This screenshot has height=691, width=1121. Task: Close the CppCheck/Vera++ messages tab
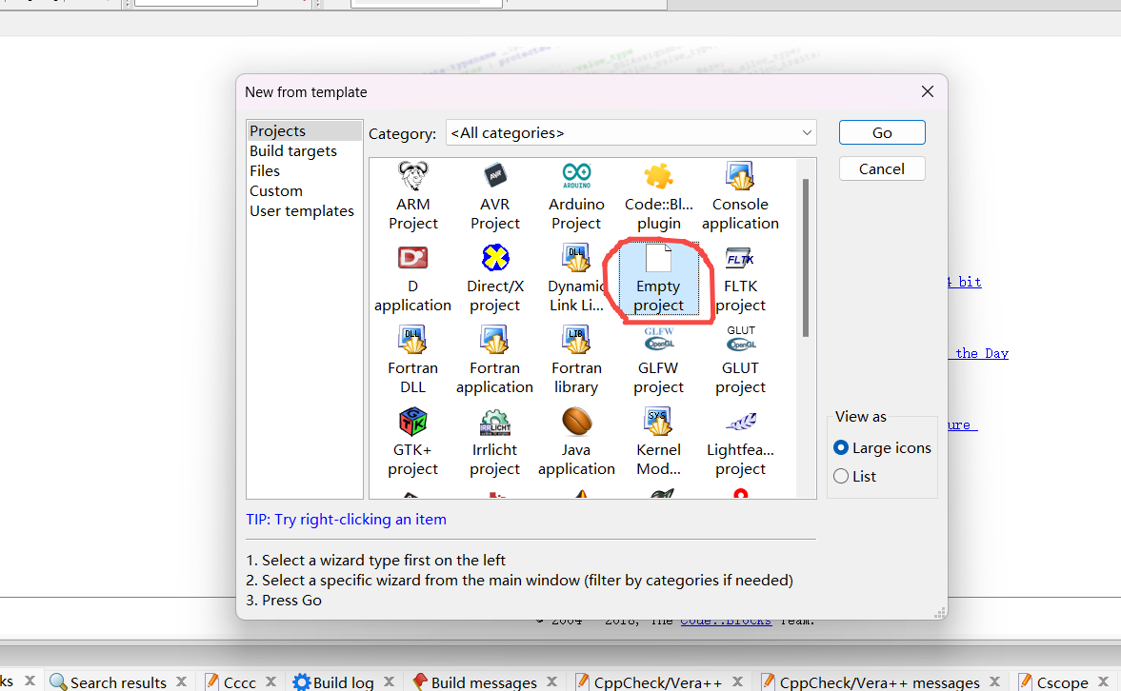tap(994, 681)
